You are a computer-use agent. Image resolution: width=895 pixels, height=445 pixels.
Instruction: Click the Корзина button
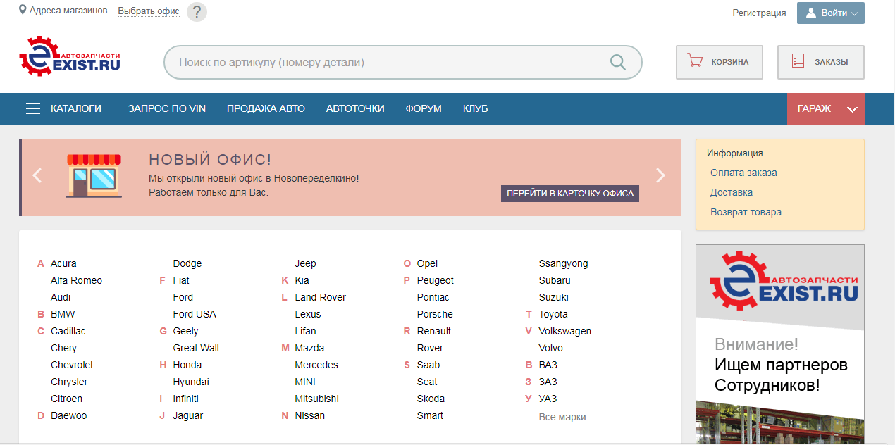coord(720,62)
